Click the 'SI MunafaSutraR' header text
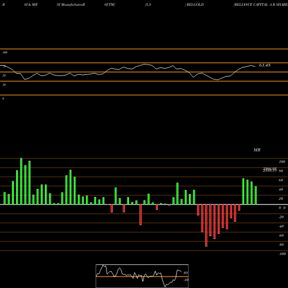The height and width of the screenshot is (288, 288). point(71,5)
